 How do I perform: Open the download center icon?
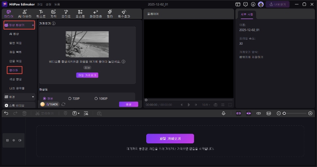[x=253, y=4]
